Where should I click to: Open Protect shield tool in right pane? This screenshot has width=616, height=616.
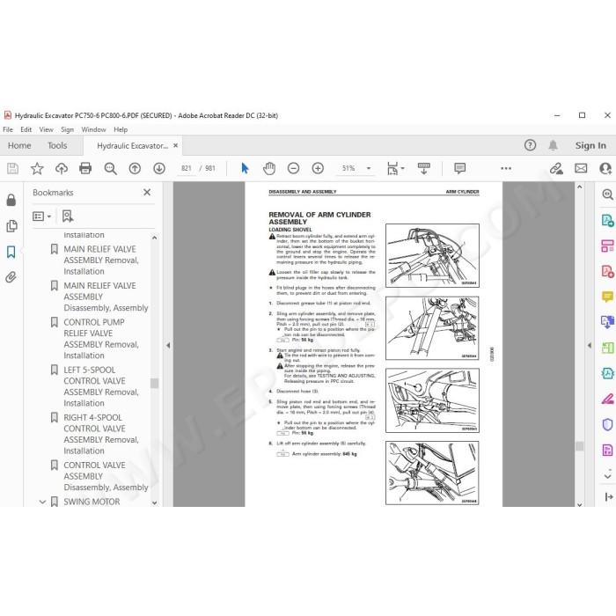point(607,424)
